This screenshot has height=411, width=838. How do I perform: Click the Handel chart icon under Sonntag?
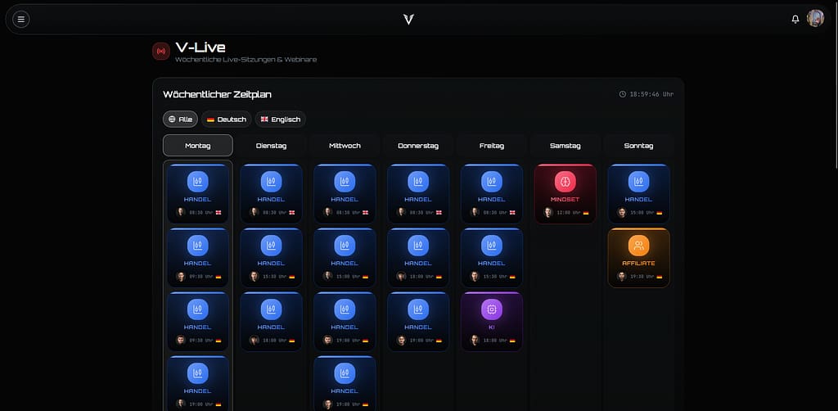(638, 182)
